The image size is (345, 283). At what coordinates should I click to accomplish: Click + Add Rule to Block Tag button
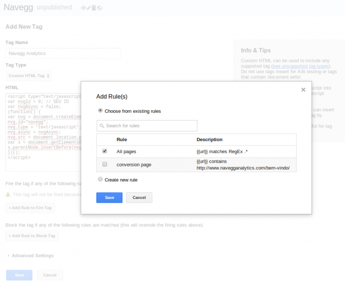[x=32, y=236]
